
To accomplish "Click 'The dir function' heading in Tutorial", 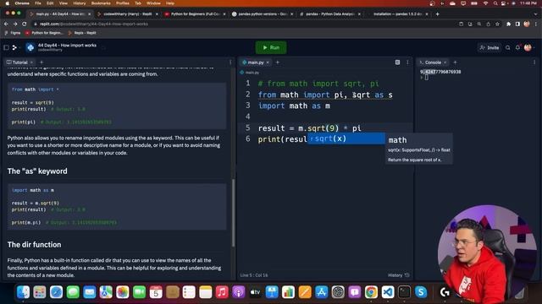I will click(34, 244).
